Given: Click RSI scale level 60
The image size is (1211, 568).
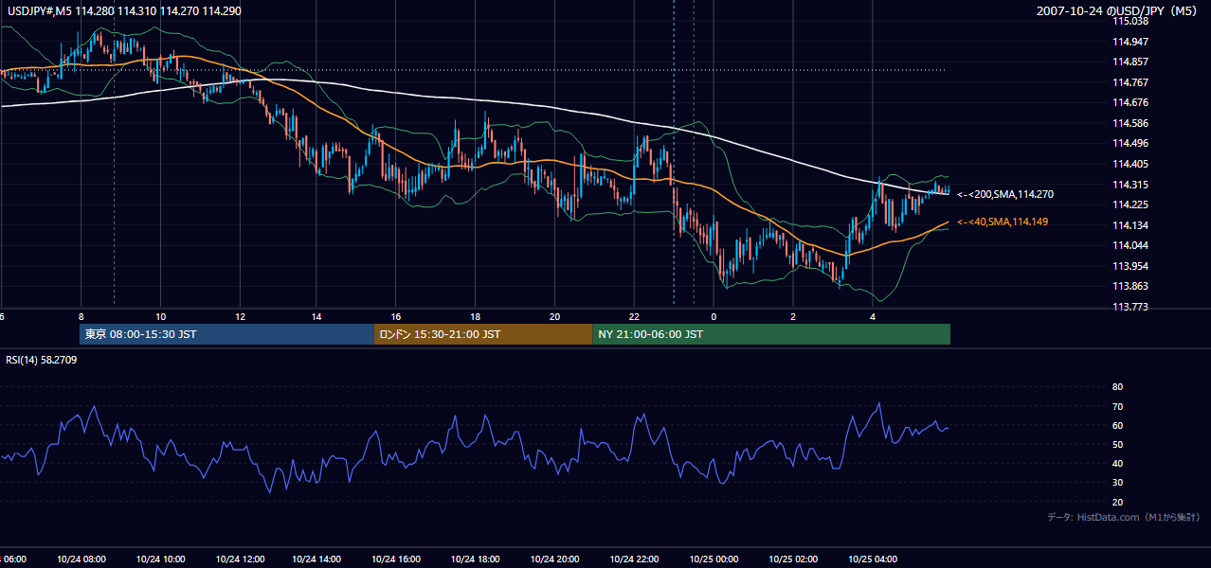Looking at the screenshot, I should point(1117,425).
